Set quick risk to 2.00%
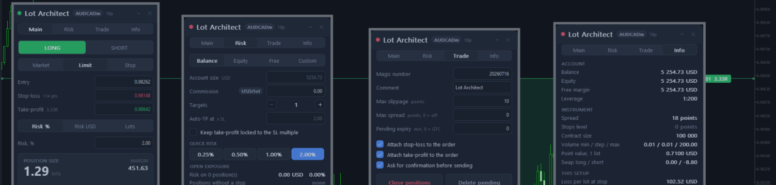Screen dimensions: 776x185 click(308, 154)
